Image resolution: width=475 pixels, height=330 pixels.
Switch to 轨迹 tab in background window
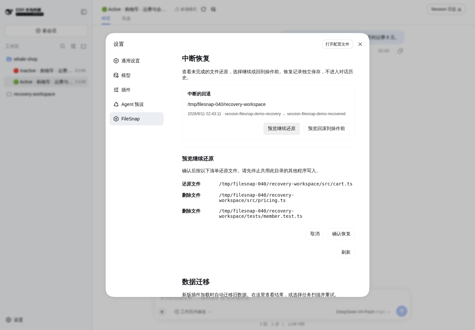(126, 18)
